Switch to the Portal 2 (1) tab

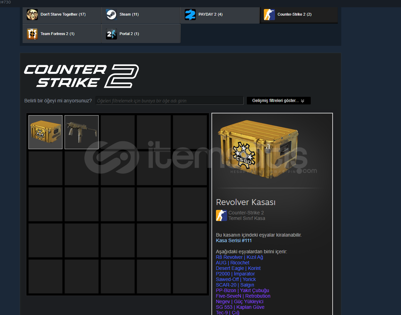coord(141,34)
